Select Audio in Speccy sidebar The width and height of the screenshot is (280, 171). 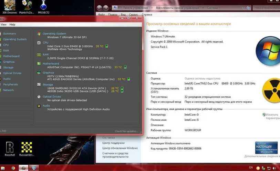7,79
